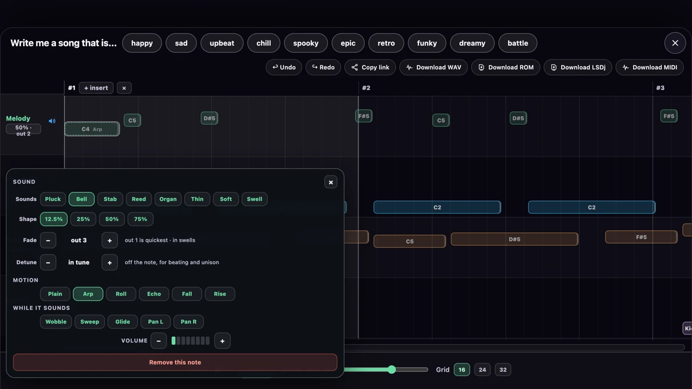Close the Sound panel

(331, 182)
